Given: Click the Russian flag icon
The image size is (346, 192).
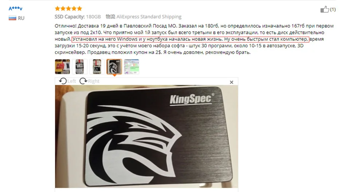Looking at the screenshot, I should pos(12,18).
